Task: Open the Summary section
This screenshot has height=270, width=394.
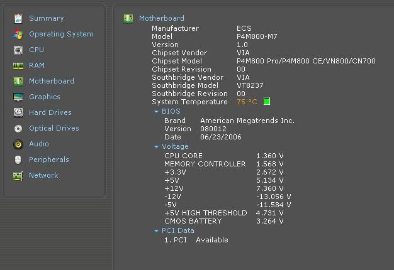Action: pyautogui.click(x=46, y=18)
